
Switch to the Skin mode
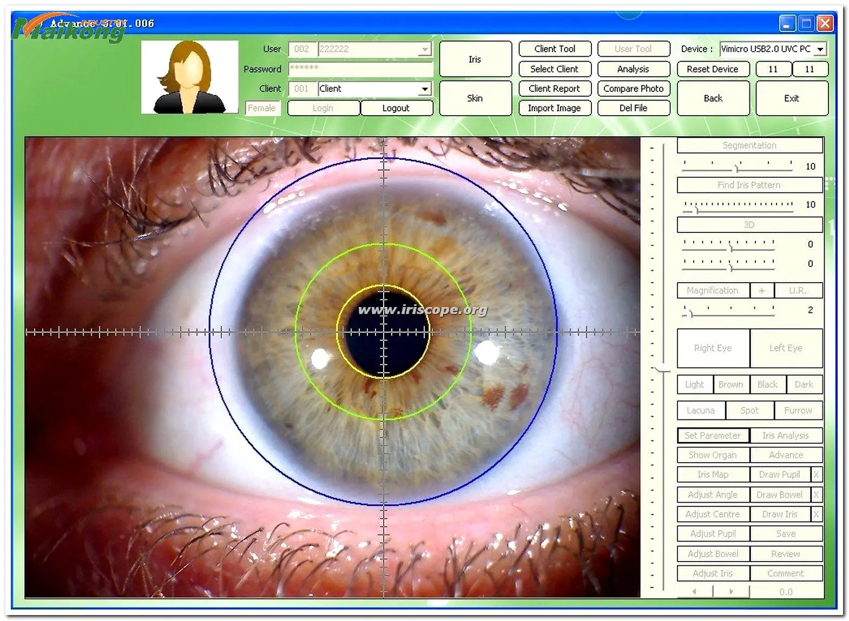475,98
